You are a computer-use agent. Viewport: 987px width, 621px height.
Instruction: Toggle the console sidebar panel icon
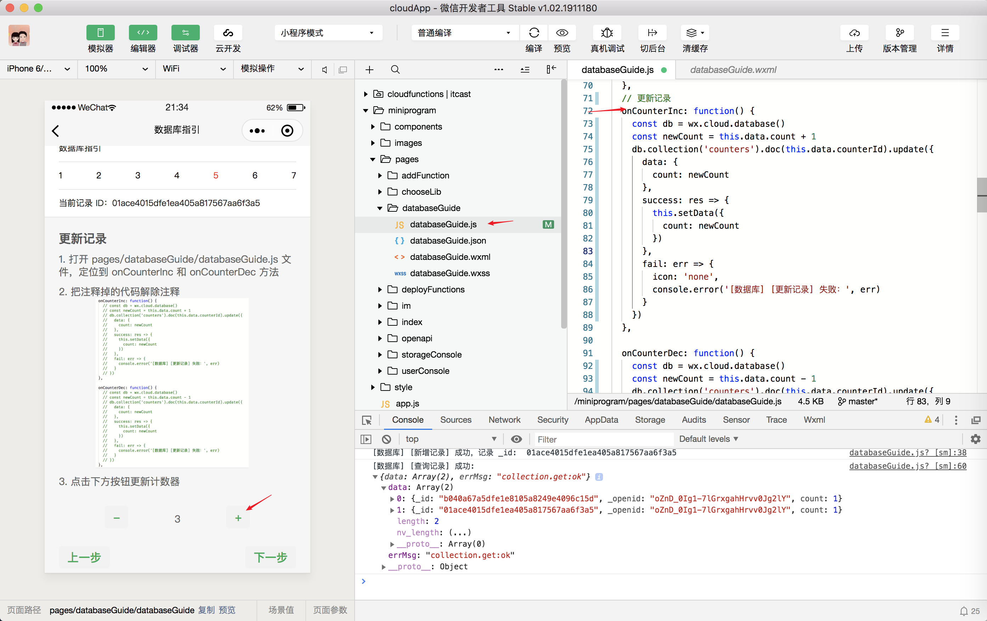click(366, 439)
